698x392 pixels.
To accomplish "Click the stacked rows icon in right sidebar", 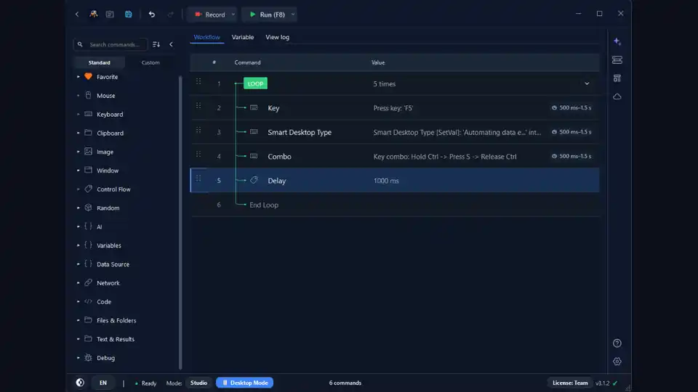I will (x=617, y=60).
